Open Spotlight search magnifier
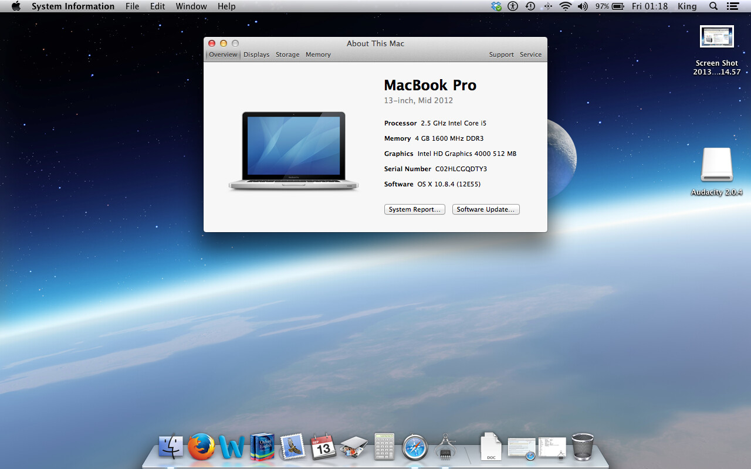The image size is (751, 469). (x=713, y=6)
